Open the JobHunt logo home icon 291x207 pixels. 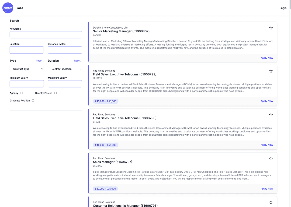tap(8, 8)
